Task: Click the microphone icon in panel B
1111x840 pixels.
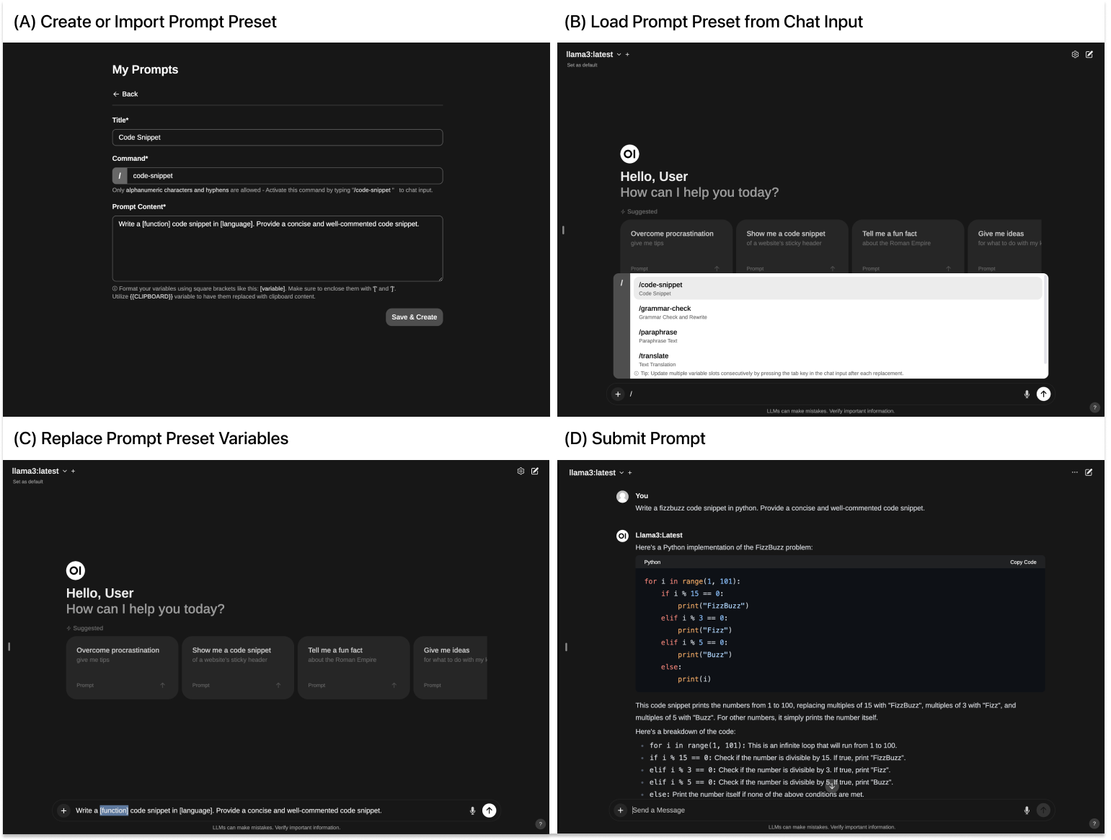Action: coord(1027,394)
